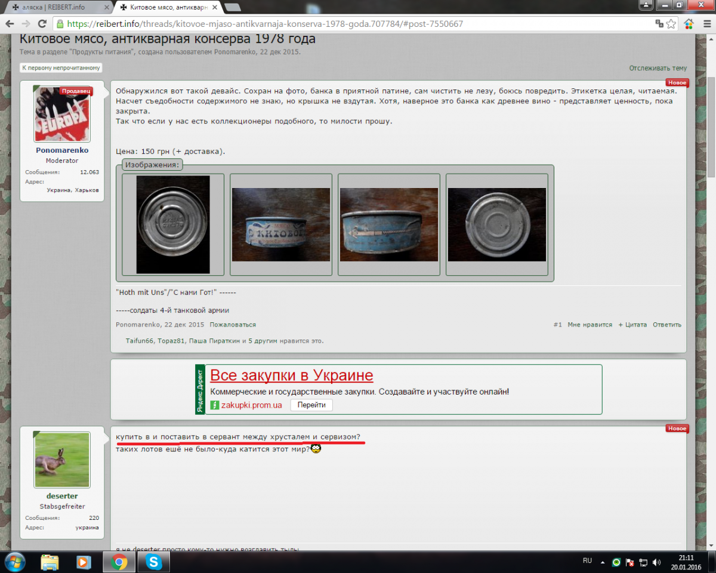Click 'Новое' badge on deserter's post

[677, 429]
